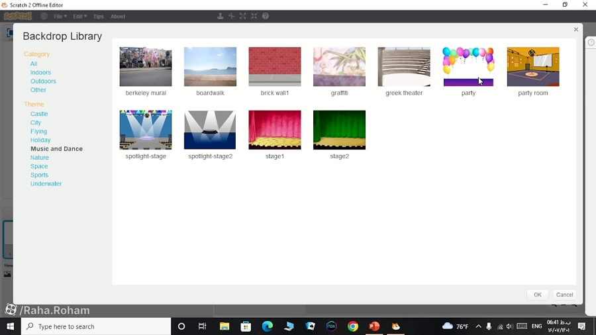Open the Edit menu
The width and height of the screenshot is (596, 335).
tap(80, 17)
